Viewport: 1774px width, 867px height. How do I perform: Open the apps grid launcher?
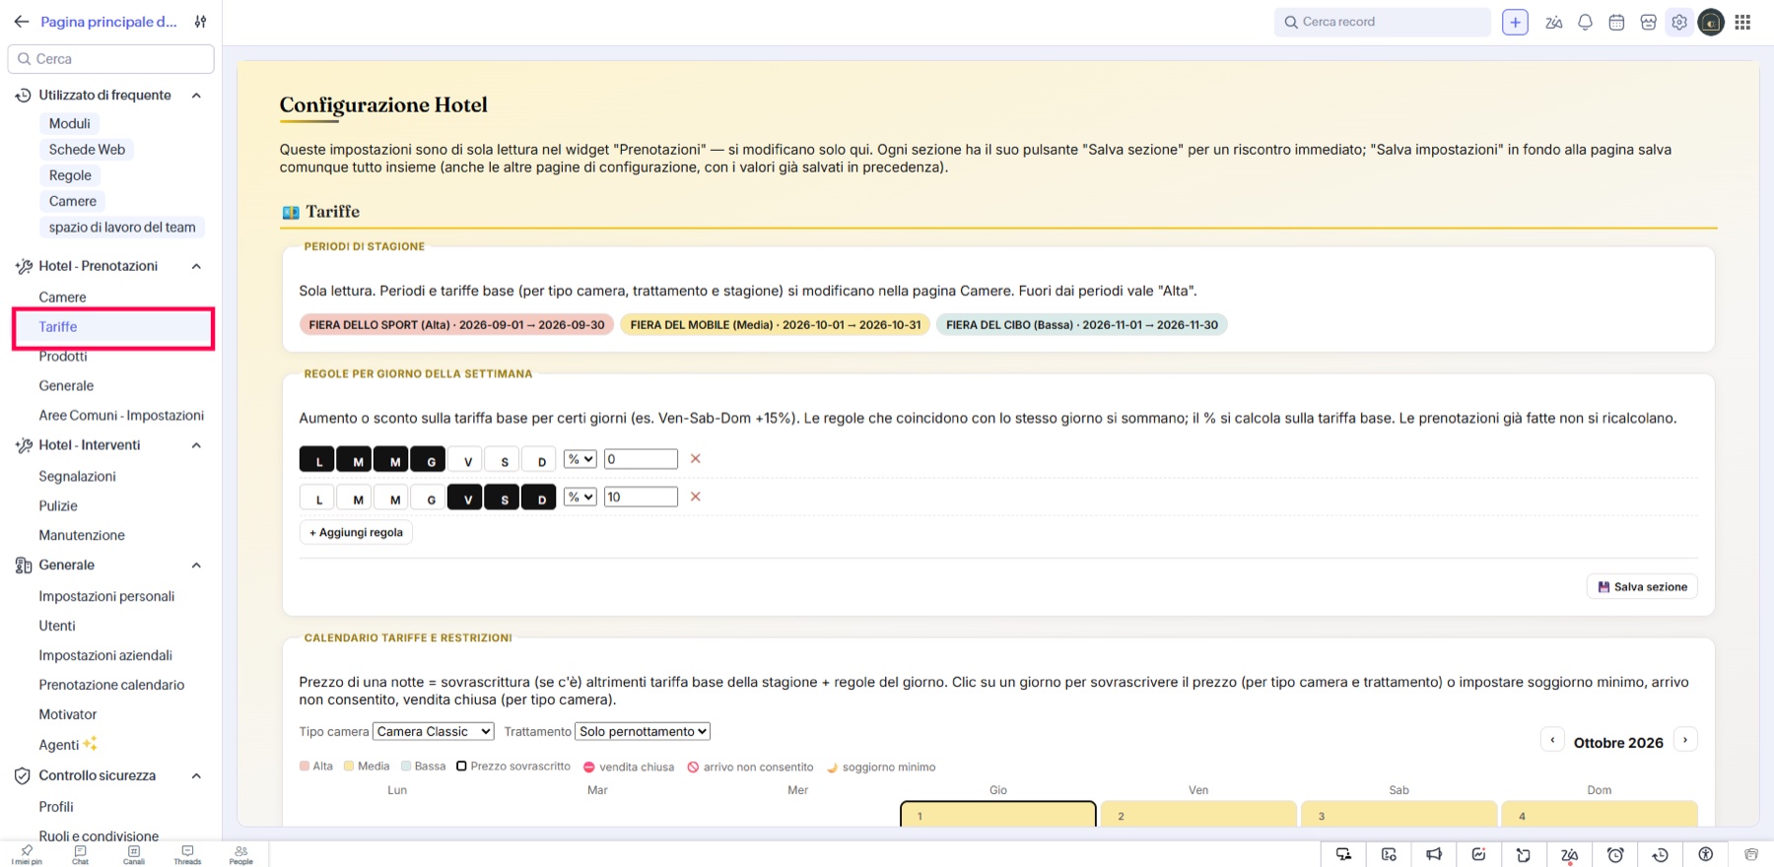pos(1742,22)
